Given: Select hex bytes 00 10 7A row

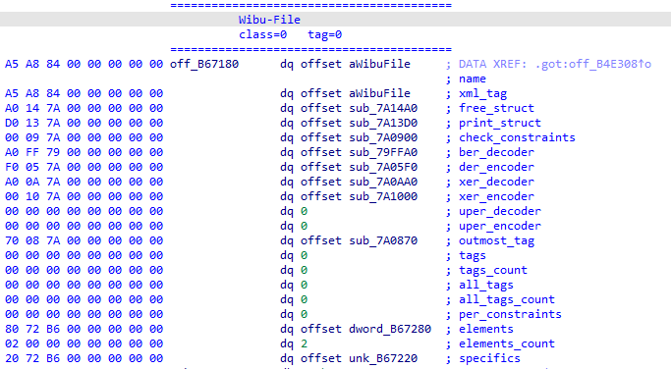Looking at the screenshot, I should [84, 196].
